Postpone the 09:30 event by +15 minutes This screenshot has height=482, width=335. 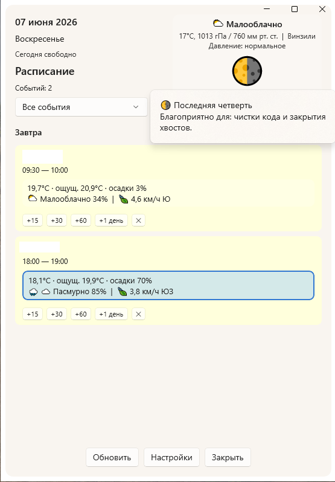click(x=33, y=220)
